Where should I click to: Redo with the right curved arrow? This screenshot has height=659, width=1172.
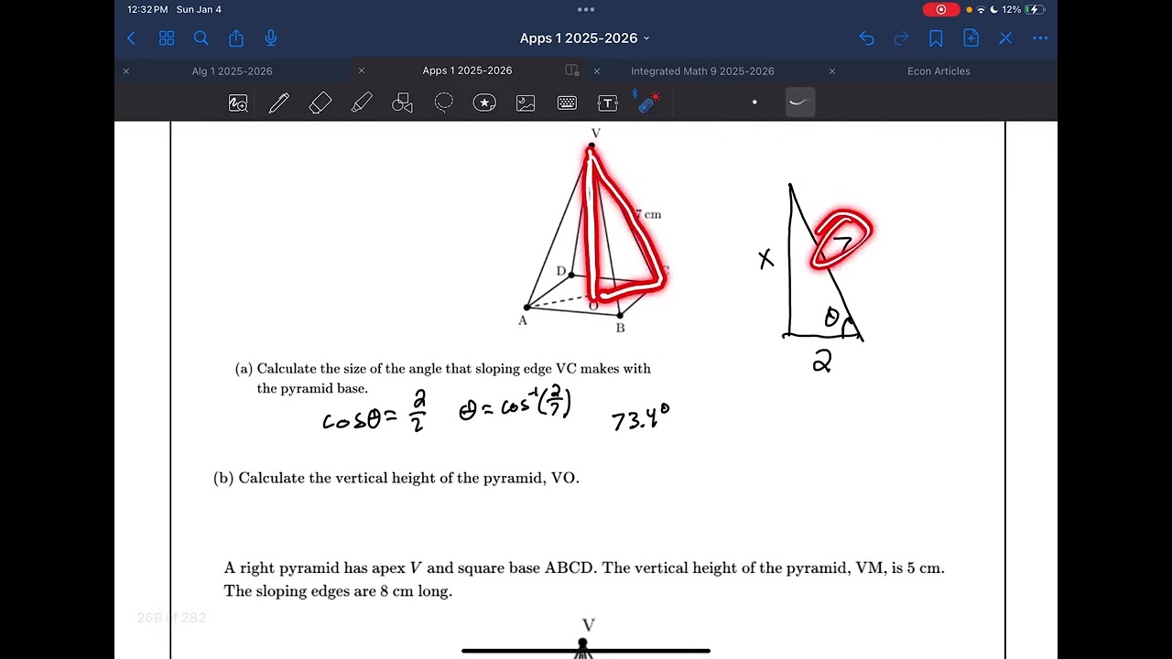pos(901,38)
